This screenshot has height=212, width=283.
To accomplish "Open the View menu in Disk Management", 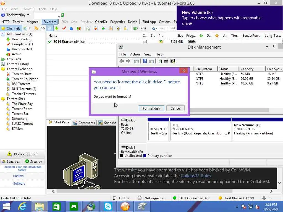I will 148,54.
